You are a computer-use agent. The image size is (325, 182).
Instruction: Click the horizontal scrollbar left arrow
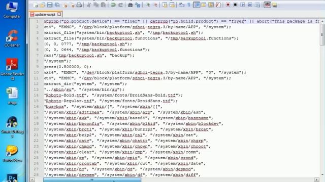32,180
